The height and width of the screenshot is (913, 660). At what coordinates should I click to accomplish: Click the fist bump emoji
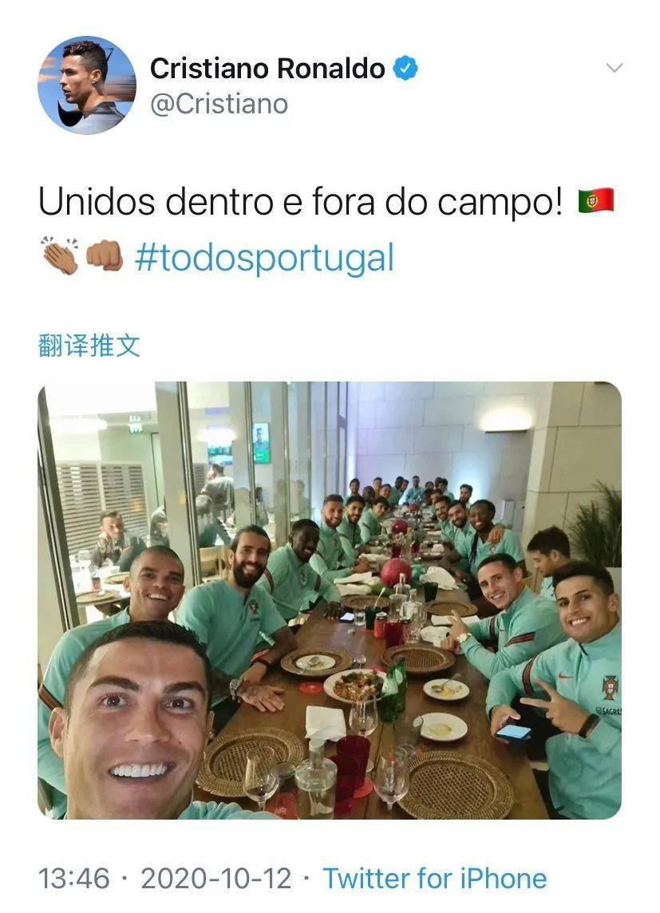click(105, 257)
